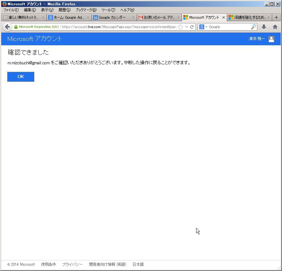Open the downloads arrow icon
Image resolution: width=282 pixels, height=271 pixels.
point(264,27)
